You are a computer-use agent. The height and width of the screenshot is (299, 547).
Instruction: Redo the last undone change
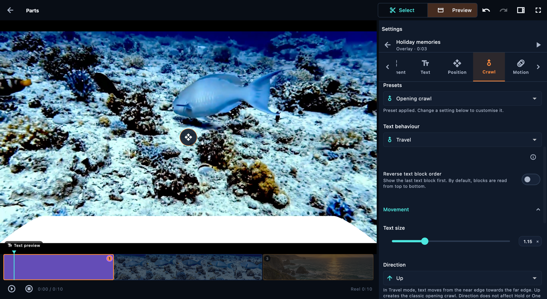[x=504, y=10]
